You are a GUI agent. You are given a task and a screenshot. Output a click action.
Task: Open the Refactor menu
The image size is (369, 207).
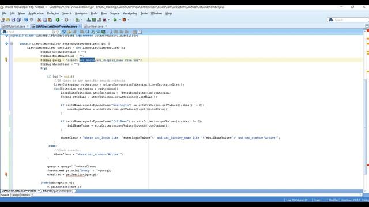pos(53,13)
